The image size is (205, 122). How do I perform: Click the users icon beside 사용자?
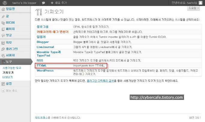click(3, 55)
